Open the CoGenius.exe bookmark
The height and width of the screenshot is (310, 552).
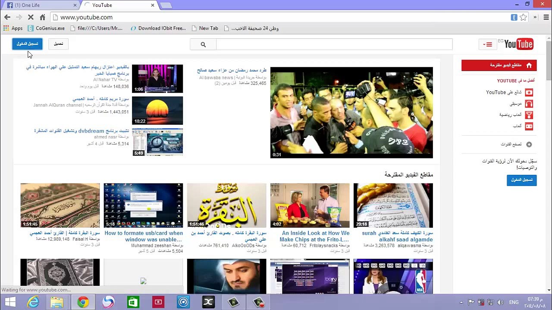[x=46, y=28]
